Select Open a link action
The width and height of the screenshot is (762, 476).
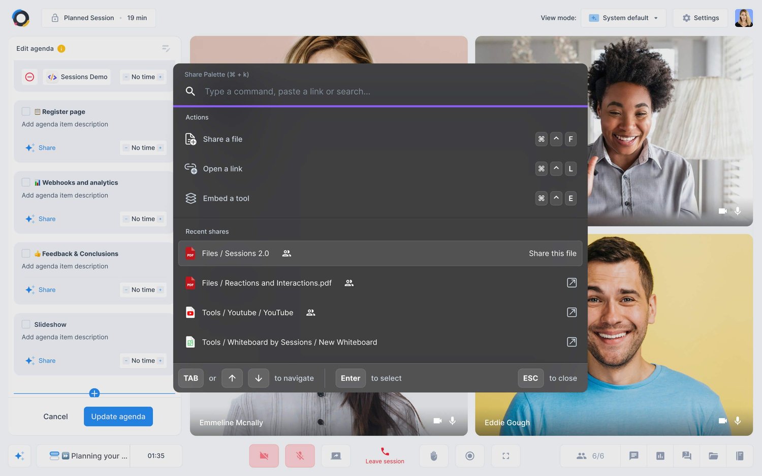[380, 169]
